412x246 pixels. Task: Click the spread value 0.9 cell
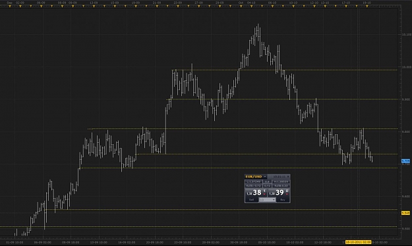[x=267, y=182]
